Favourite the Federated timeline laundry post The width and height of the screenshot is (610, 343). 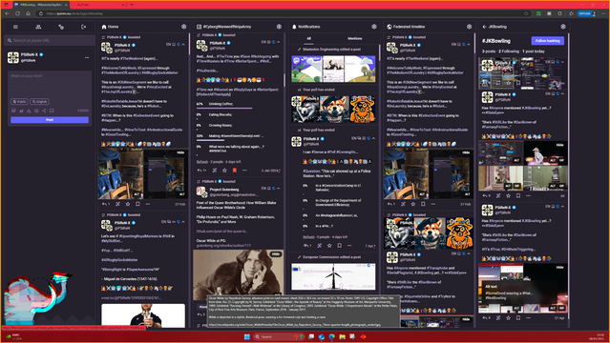(413, 204)
